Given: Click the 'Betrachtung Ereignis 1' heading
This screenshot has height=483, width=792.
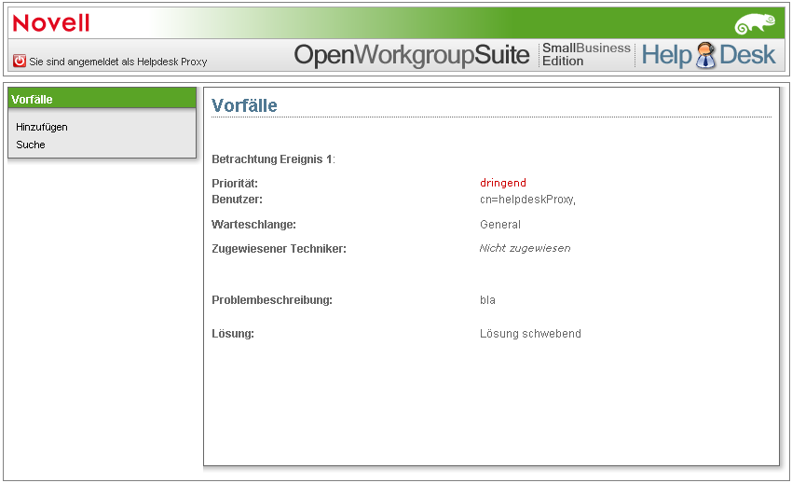Looking at the screenshot, I should (x=273, y=159).
